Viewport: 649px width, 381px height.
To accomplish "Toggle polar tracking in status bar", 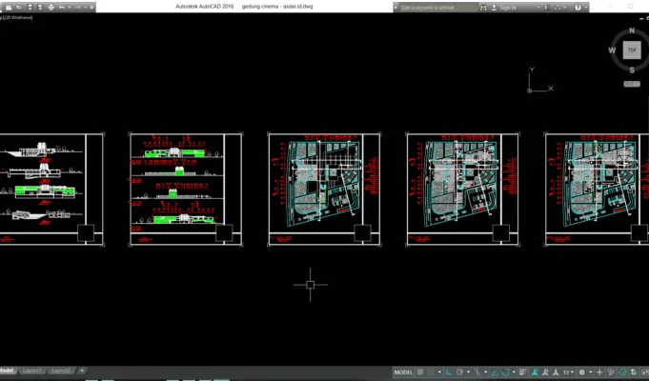I will point(460,372).
